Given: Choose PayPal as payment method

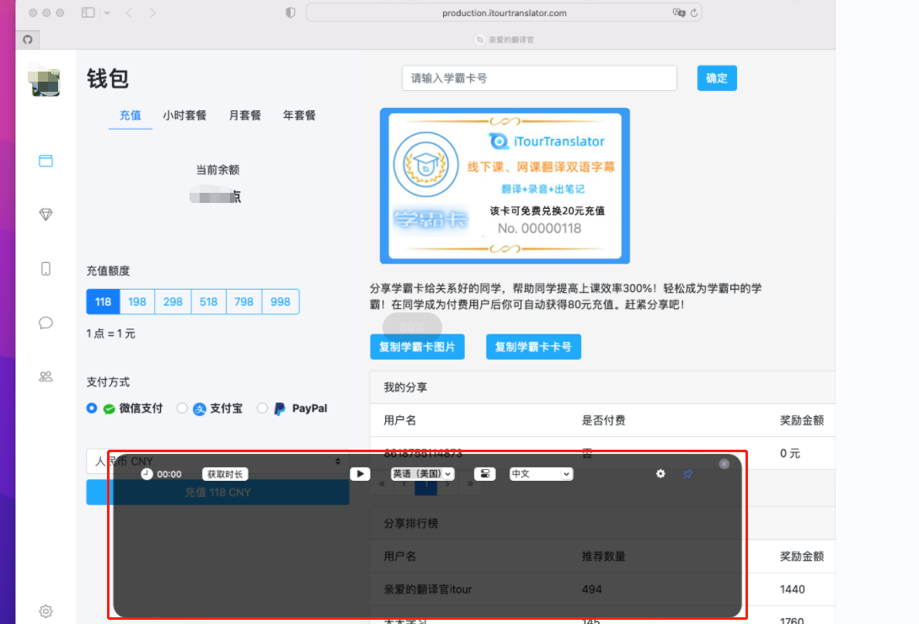Looking at the screenshot, I should [263, 408].
